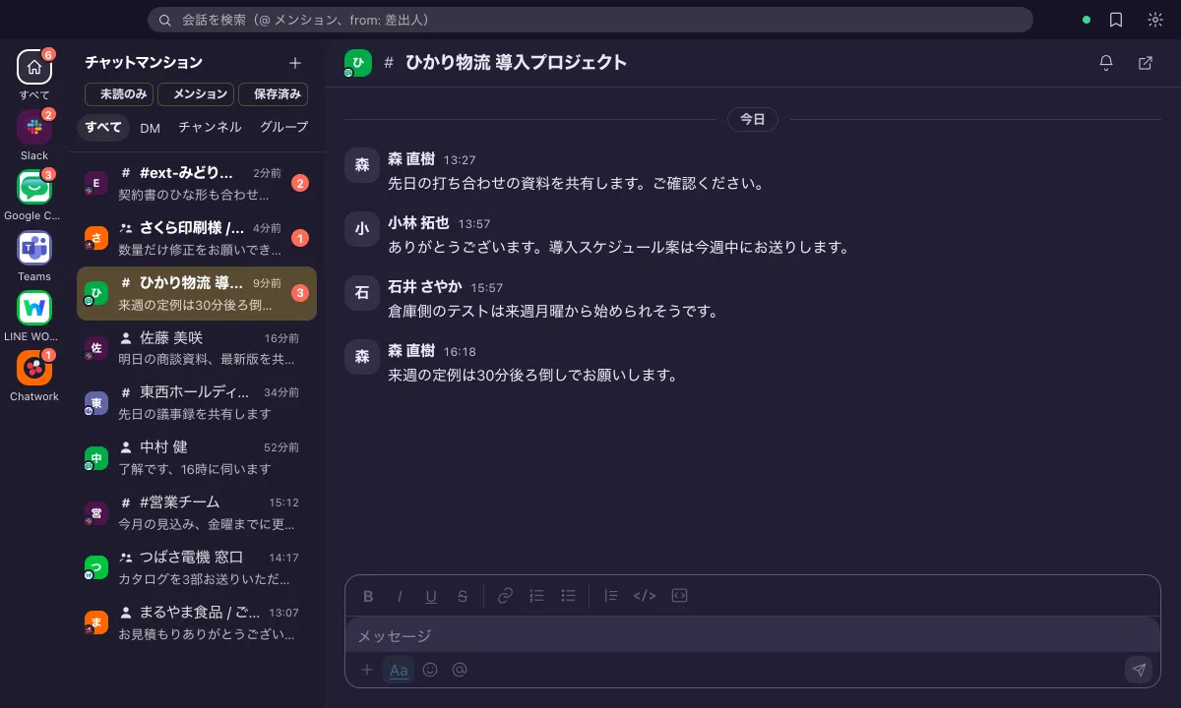Apply underline formatting

(431, 596)
